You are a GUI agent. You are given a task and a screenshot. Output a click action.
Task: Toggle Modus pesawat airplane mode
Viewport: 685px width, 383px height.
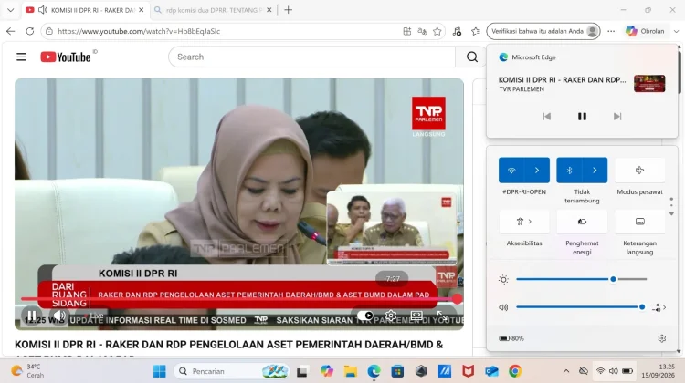coord(639,171)
